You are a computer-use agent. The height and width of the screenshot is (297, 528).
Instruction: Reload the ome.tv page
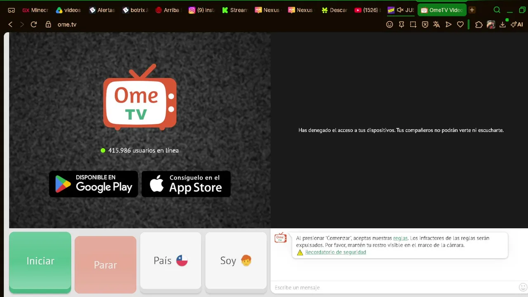pyautogui.click(x=34, y=24)
